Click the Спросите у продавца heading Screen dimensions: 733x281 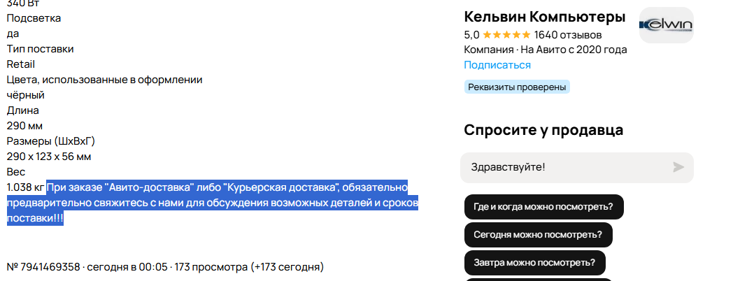click(x=543, y=130)
